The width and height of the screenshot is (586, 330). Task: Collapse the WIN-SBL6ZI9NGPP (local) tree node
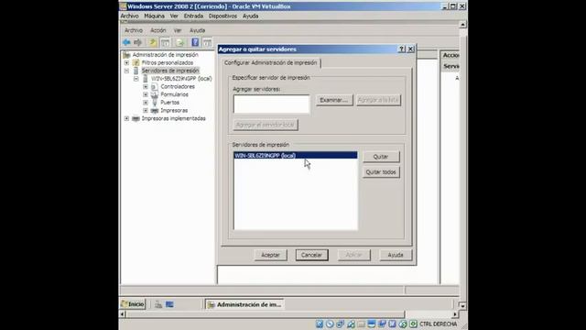pyautogui.click(x=136, y=79)
